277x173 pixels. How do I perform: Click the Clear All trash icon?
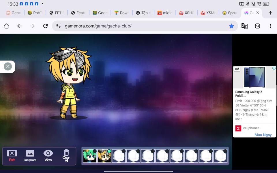click(x=66, y=156)
